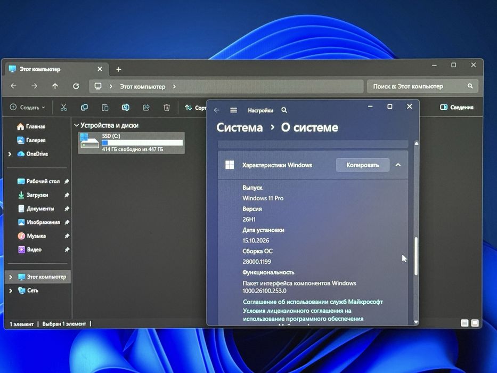Collapse the Устройства и диски group
The image size is (497, 373).
click(76, 125)
